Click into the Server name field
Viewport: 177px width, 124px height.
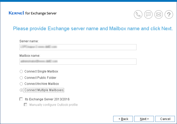point(78,47)
